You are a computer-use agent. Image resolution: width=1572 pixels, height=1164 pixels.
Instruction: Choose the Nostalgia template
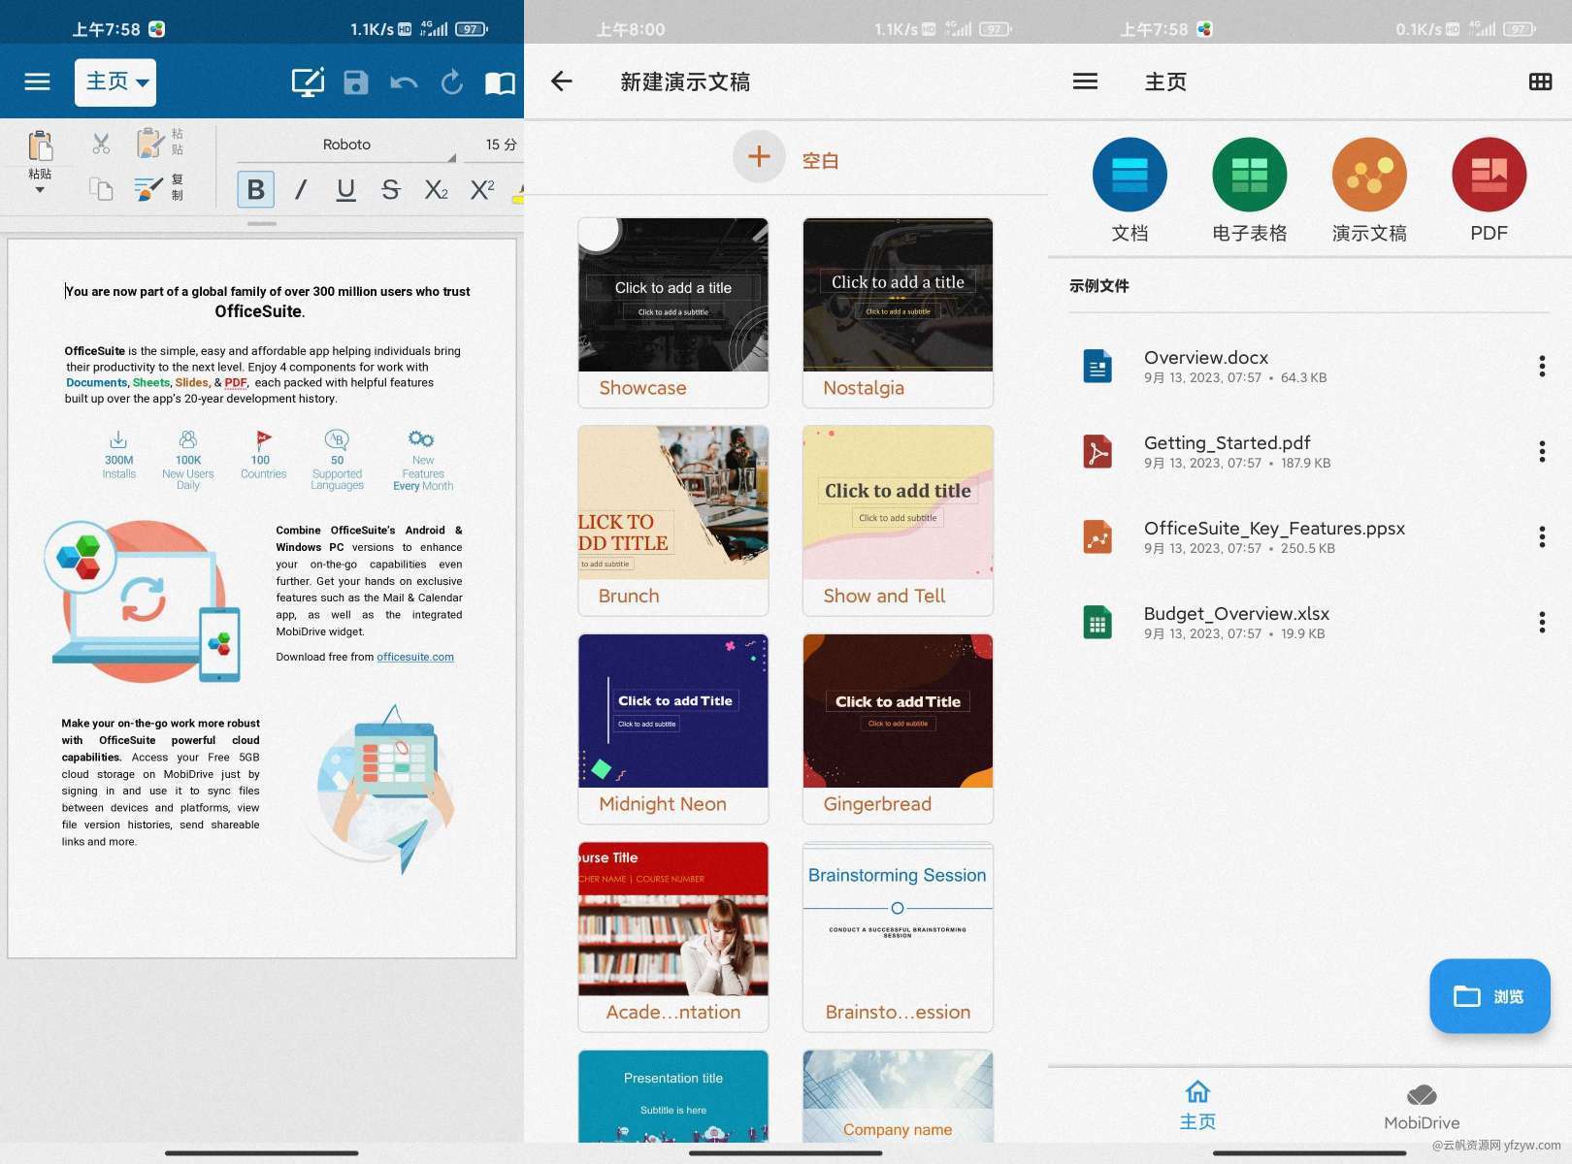[898, 312]
